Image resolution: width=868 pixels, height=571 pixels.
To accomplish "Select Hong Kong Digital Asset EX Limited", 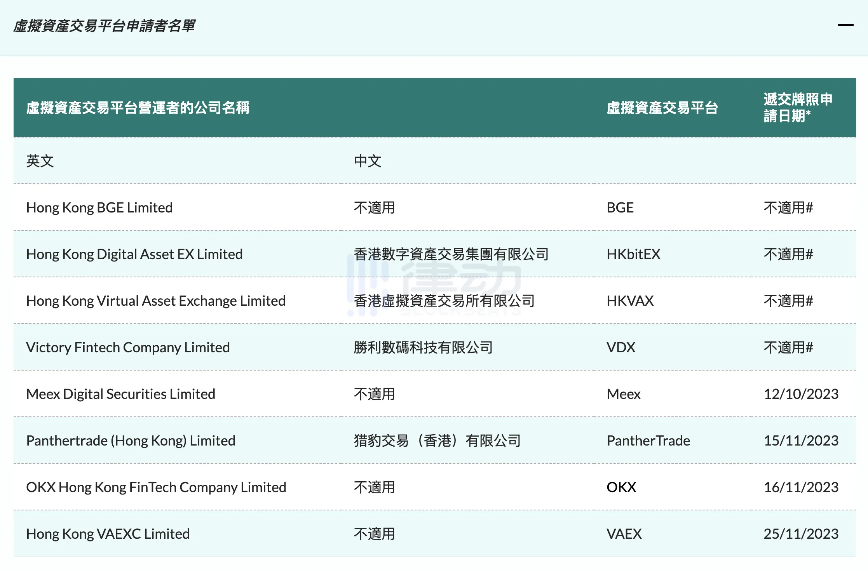I will pos(134,254).
